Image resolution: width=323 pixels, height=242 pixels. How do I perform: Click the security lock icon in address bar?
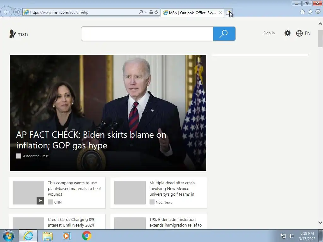coord(151,12)
